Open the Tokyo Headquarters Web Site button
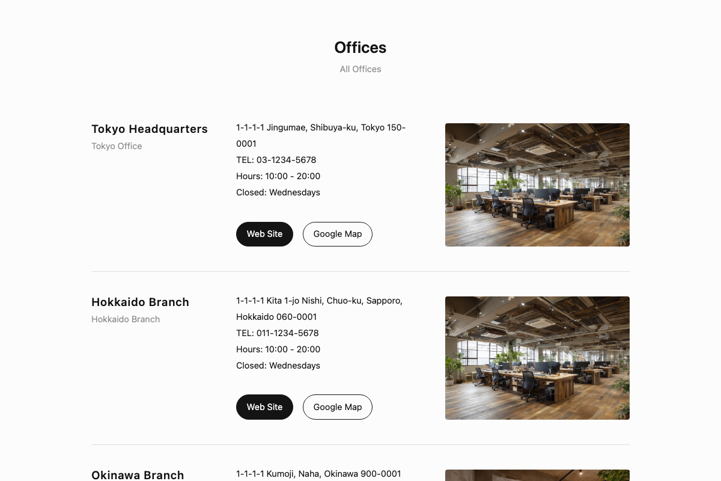721x481 pixels. tap(264, 234)
